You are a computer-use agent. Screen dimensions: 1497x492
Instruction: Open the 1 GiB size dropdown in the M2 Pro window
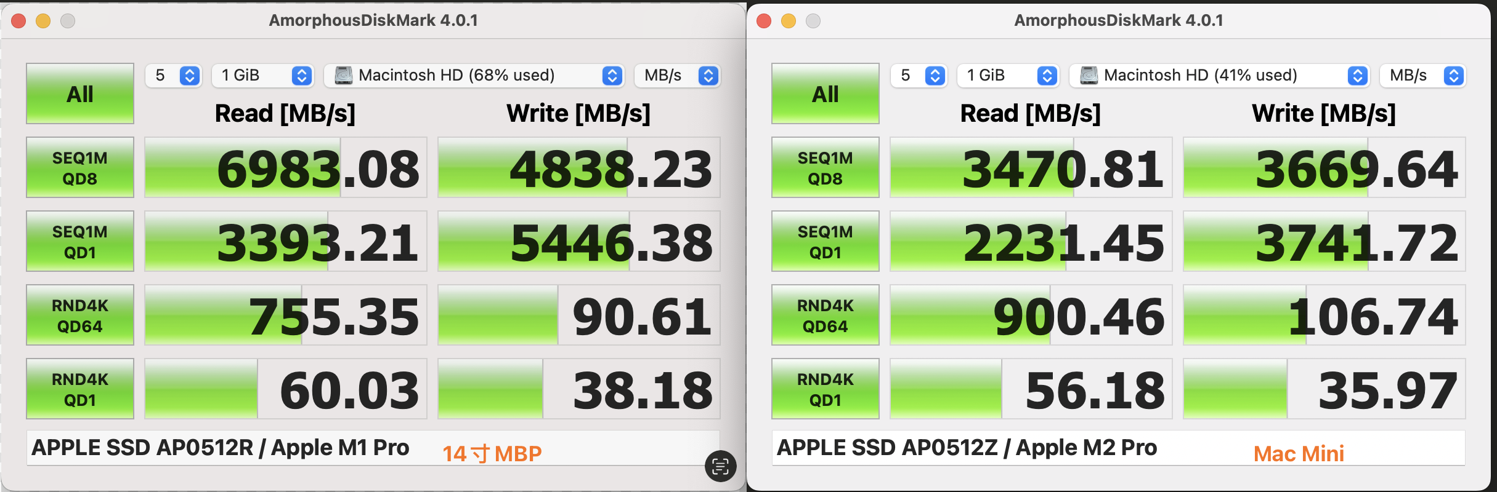tap(1008, 76)
